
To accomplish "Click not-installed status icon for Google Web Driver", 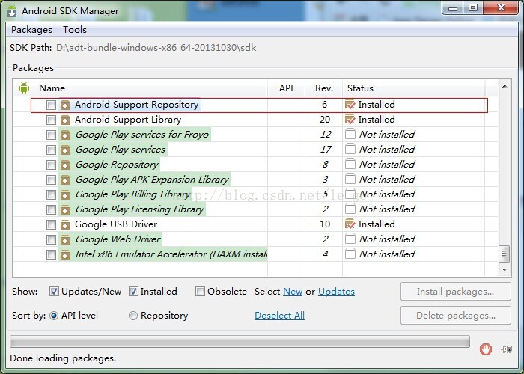I will tap(350, 239).
